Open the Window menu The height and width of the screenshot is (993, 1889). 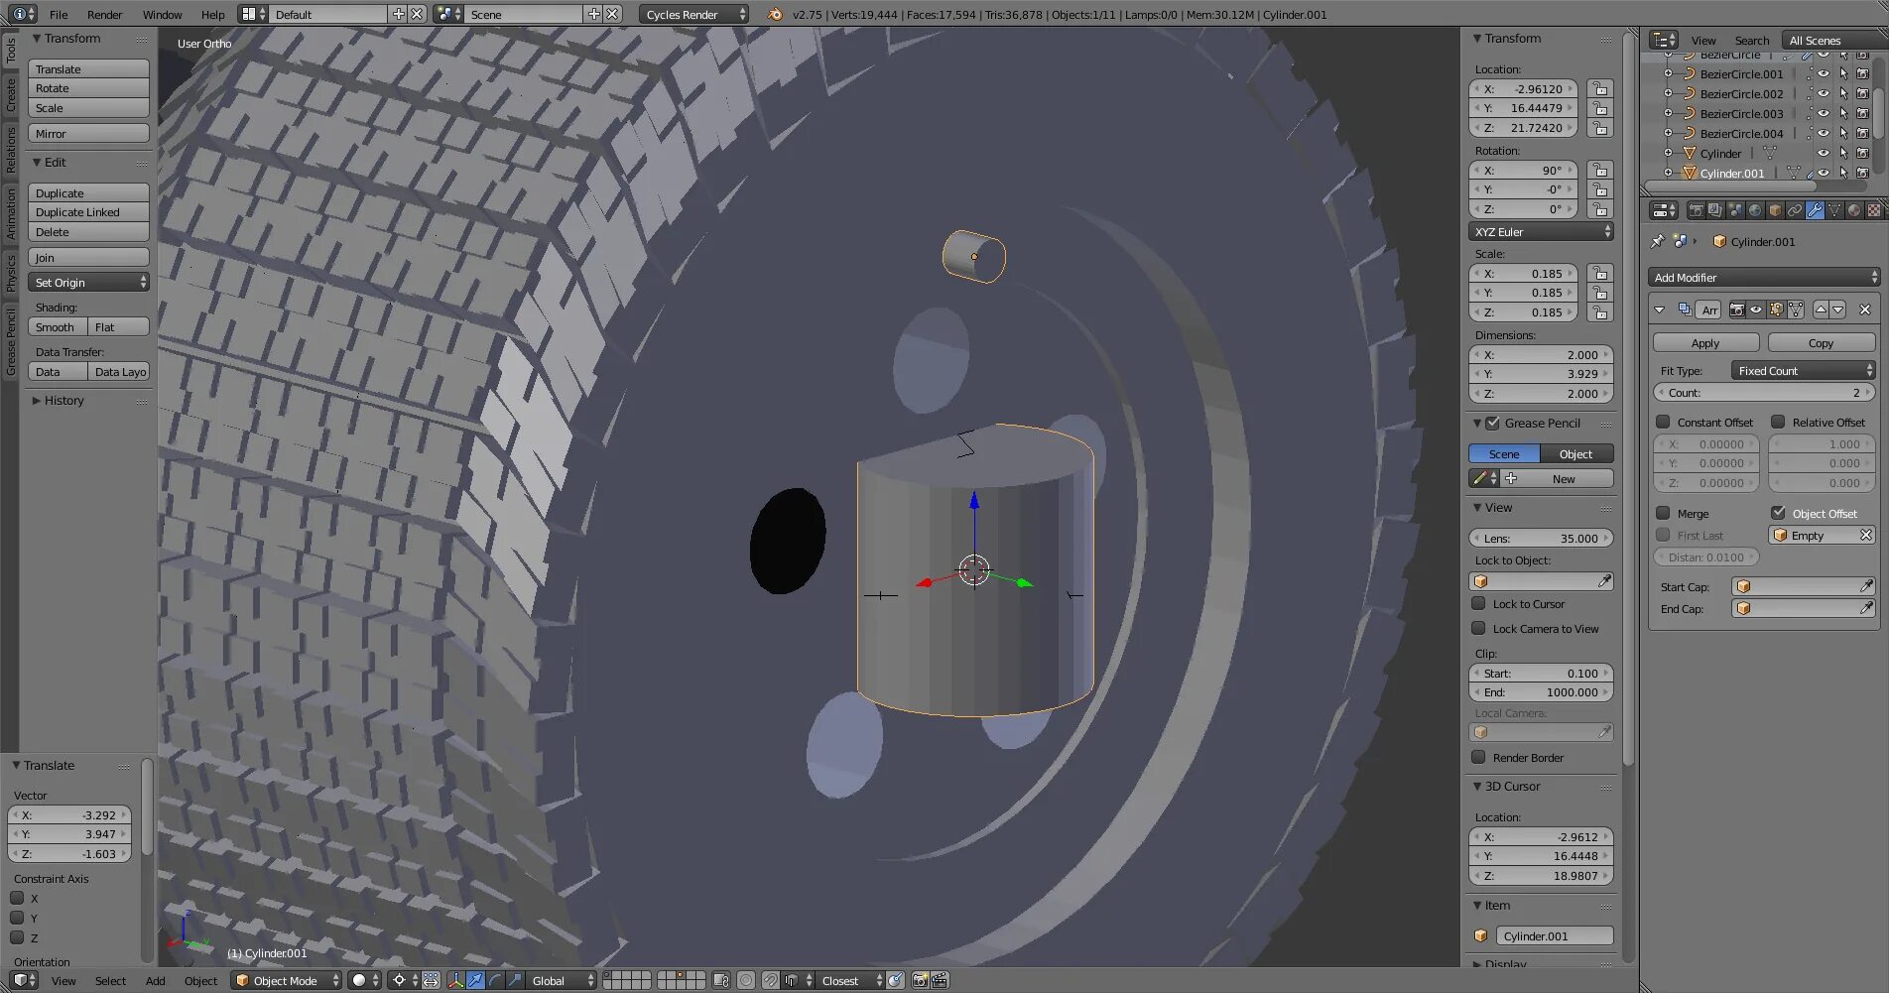pos(162,14)
